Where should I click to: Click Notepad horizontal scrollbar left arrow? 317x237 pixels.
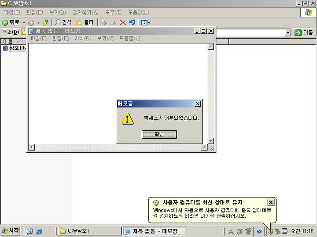[32, 147]
